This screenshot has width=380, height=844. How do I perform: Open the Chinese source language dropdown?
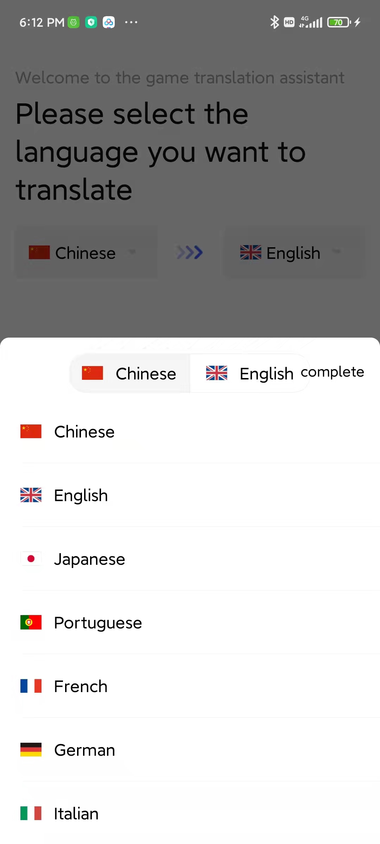tap(86, 252)
